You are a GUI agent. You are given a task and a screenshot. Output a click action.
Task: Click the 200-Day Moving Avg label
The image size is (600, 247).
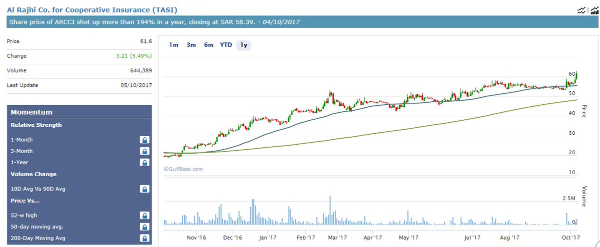click(38, 239)
